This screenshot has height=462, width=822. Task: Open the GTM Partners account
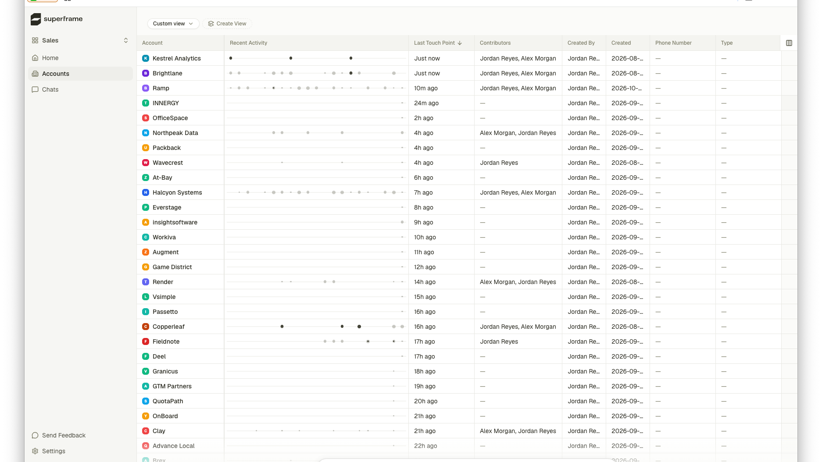coord(172,386)
